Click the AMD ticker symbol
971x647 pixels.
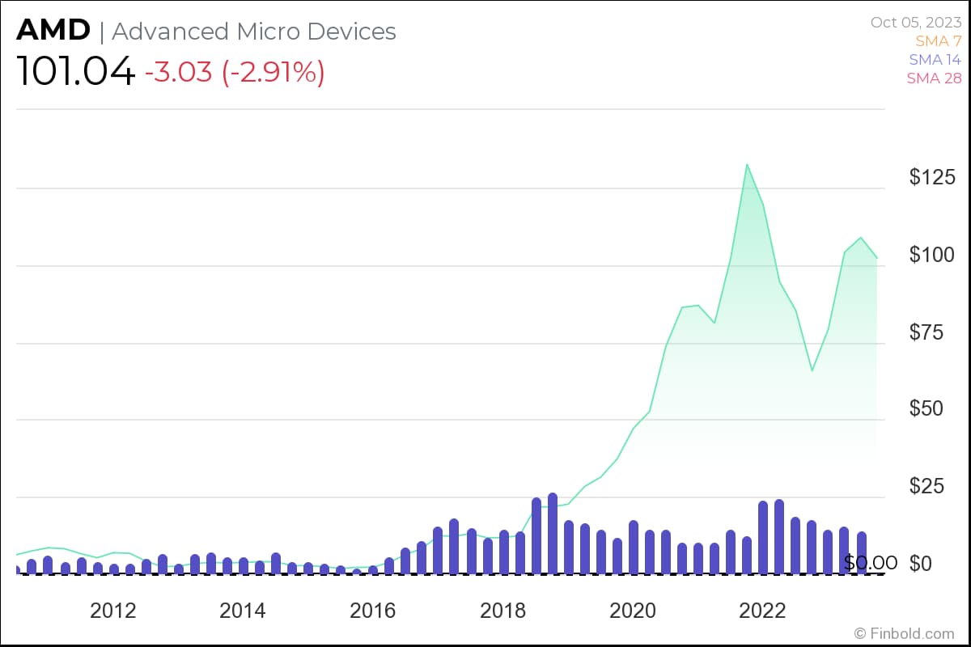pos(53,31)
